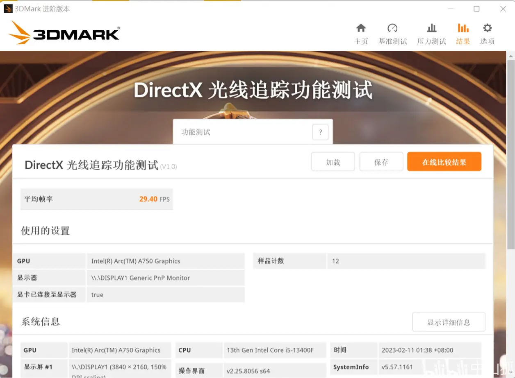Open 选项 settings gear tab
The width and height of the screenshot is (515, 378).
point(487,34)
